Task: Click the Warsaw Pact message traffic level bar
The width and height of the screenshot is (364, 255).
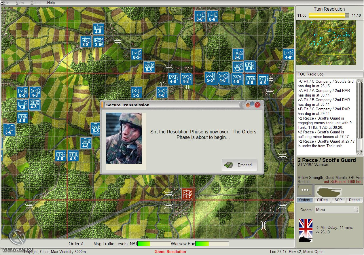Action: 212,244
